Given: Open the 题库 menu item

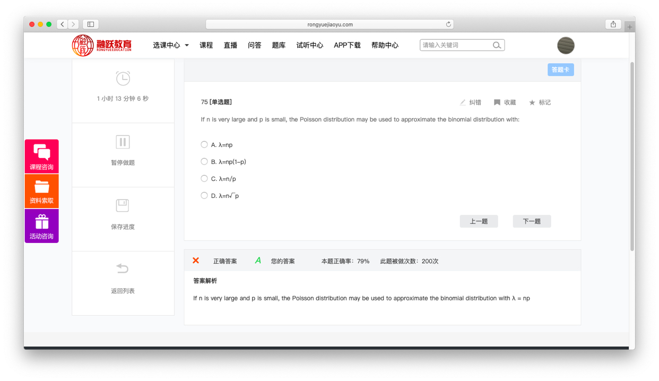Looking at the screenshot, I should pos(279,46).
